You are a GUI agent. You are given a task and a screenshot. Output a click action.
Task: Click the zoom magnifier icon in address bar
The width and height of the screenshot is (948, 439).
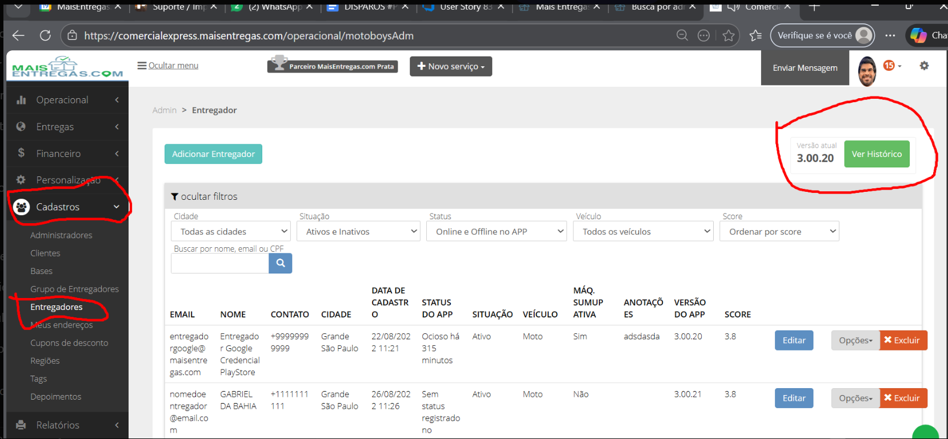coord(682,35)
